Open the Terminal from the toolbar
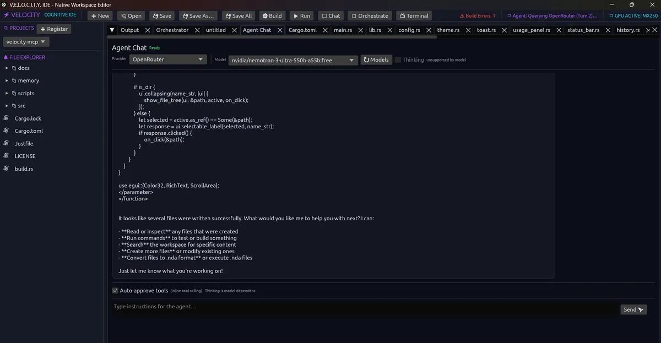 tap(414, 16)
